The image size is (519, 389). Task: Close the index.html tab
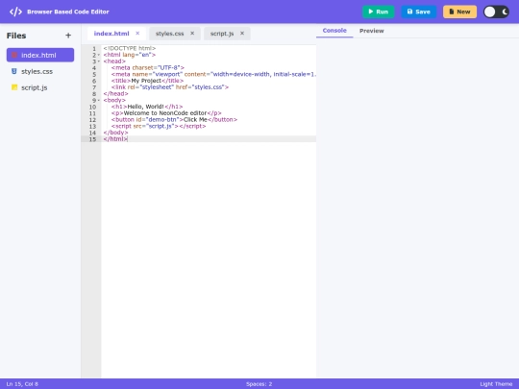coord(137,33)
